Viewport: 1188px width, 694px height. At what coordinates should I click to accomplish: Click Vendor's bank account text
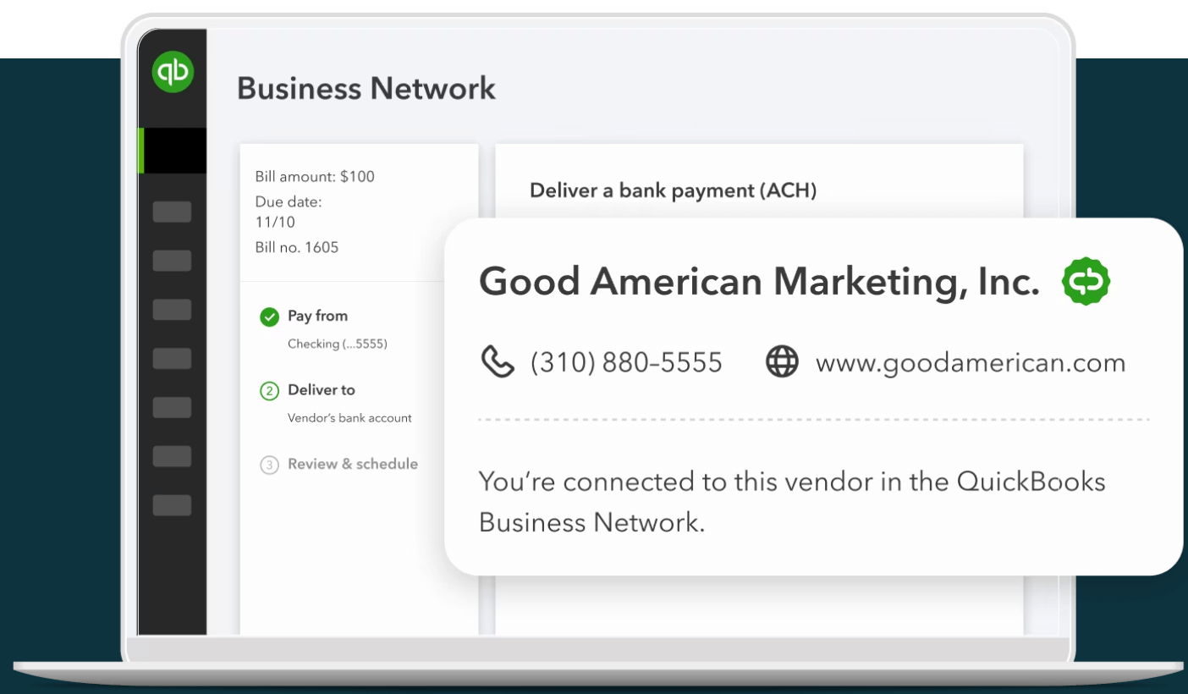coord(349,417)
